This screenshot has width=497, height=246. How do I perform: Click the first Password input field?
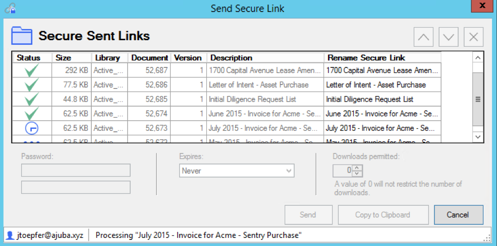pos(76,170)
